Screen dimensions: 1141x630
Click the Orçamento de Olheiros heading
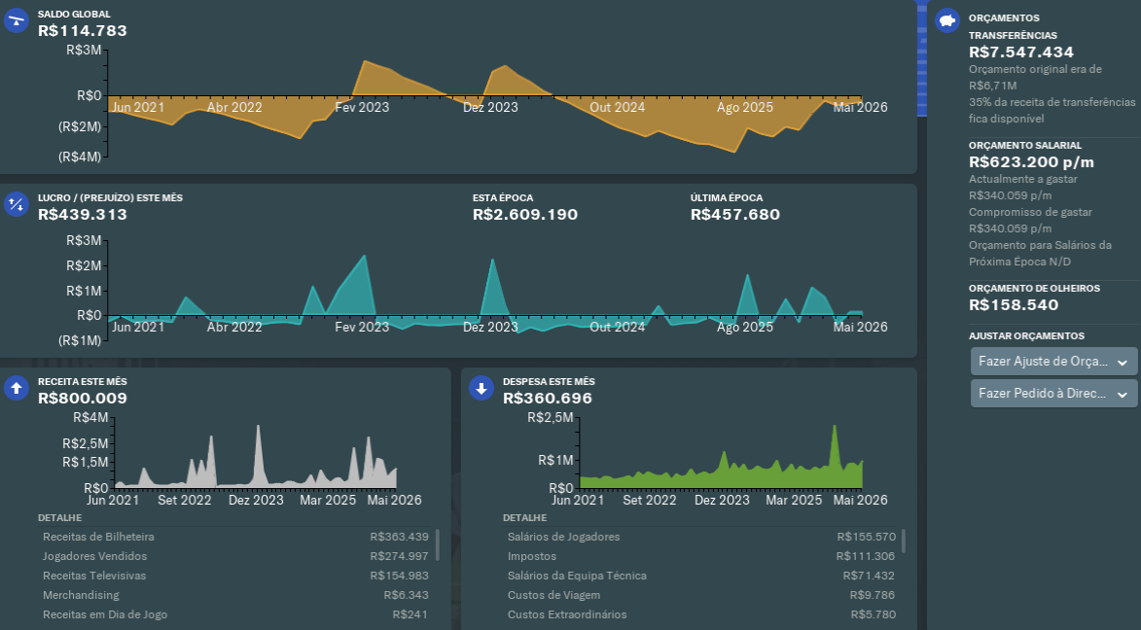(1034, 289)
